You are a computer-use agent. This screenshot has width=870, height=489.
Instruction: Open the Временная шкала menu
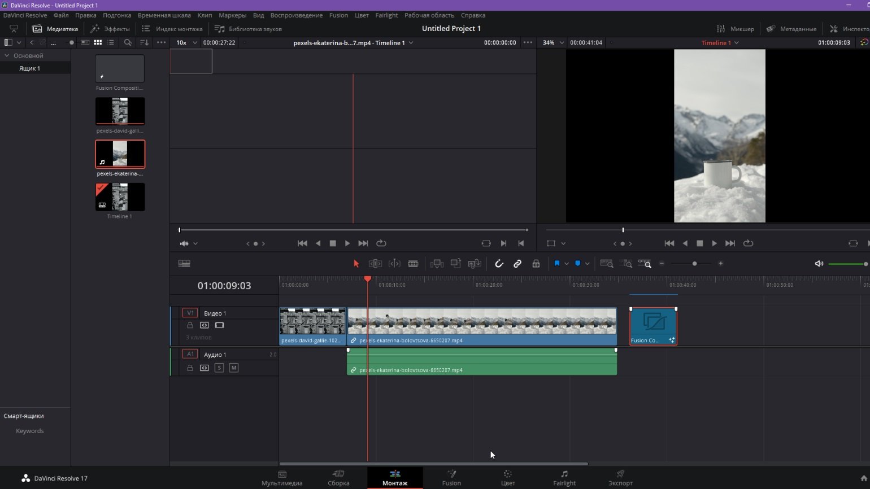tap(164, 15)
